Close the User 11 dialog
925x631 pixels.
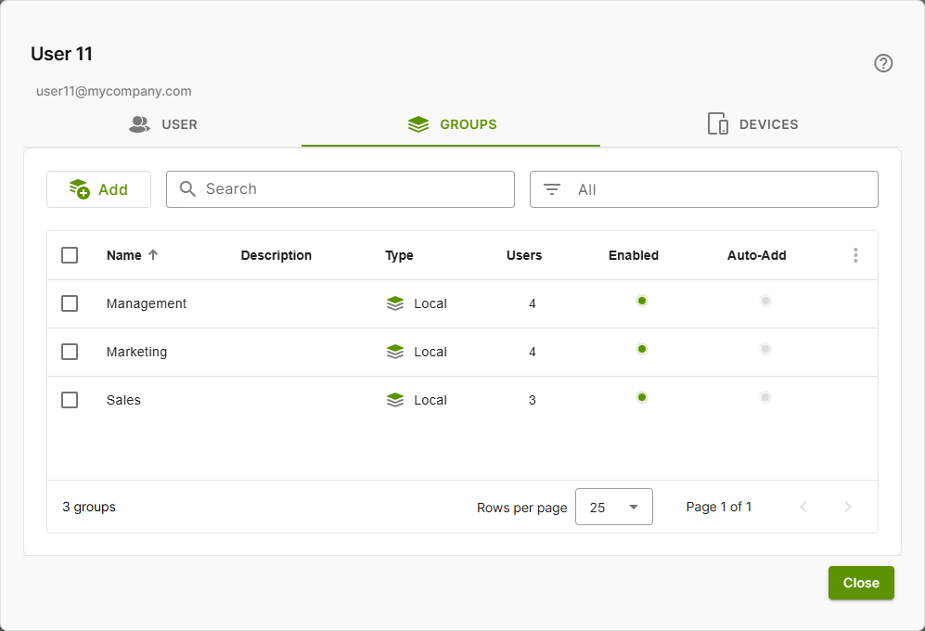861,583
